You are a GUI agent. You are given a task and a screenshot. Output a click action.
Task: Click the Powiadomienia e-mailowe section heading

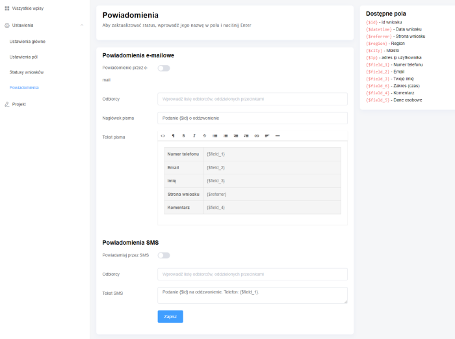point(138,55)
